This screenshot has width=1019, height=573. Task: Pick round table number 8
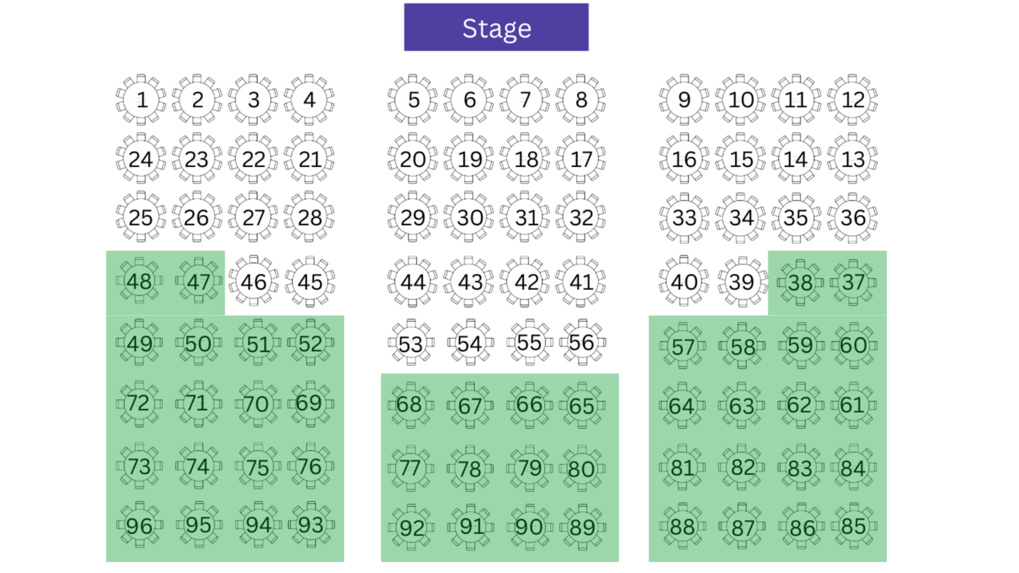click(581, 100)
